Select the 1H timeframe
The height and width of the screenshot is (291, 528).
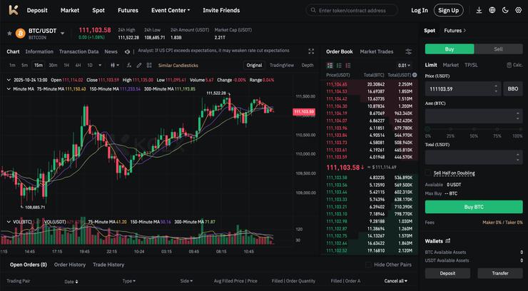pos(66,66)
